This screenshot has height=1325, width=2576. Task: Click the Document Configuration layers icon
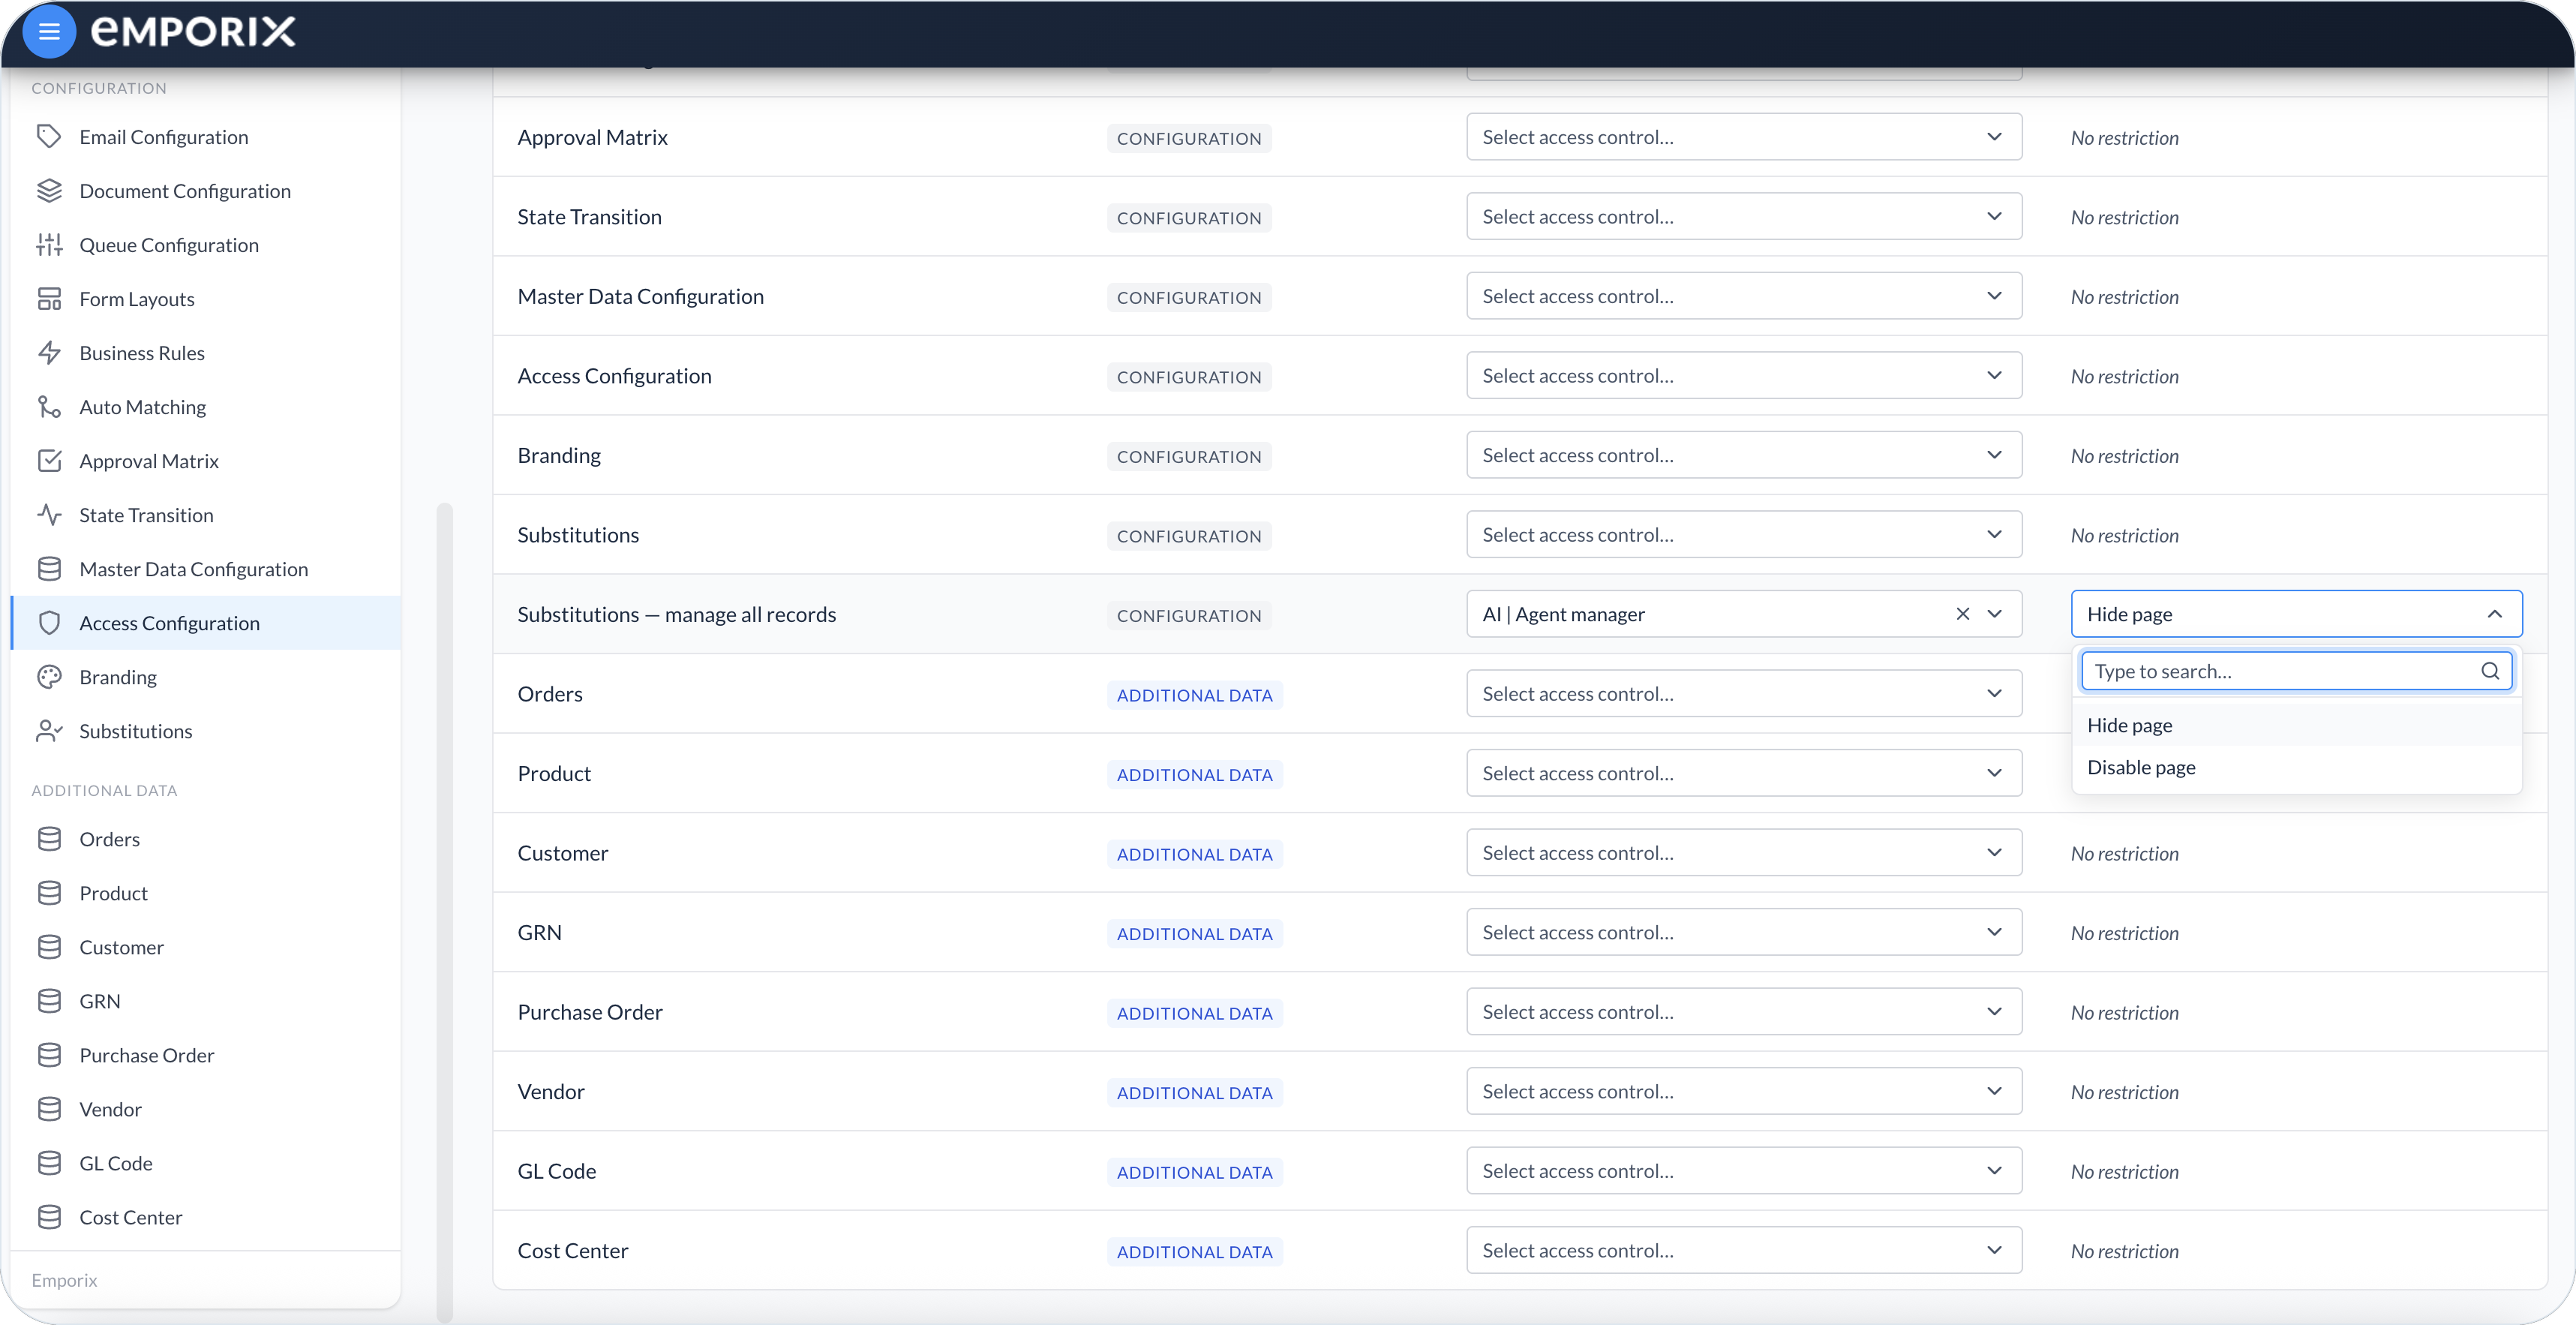49,190
